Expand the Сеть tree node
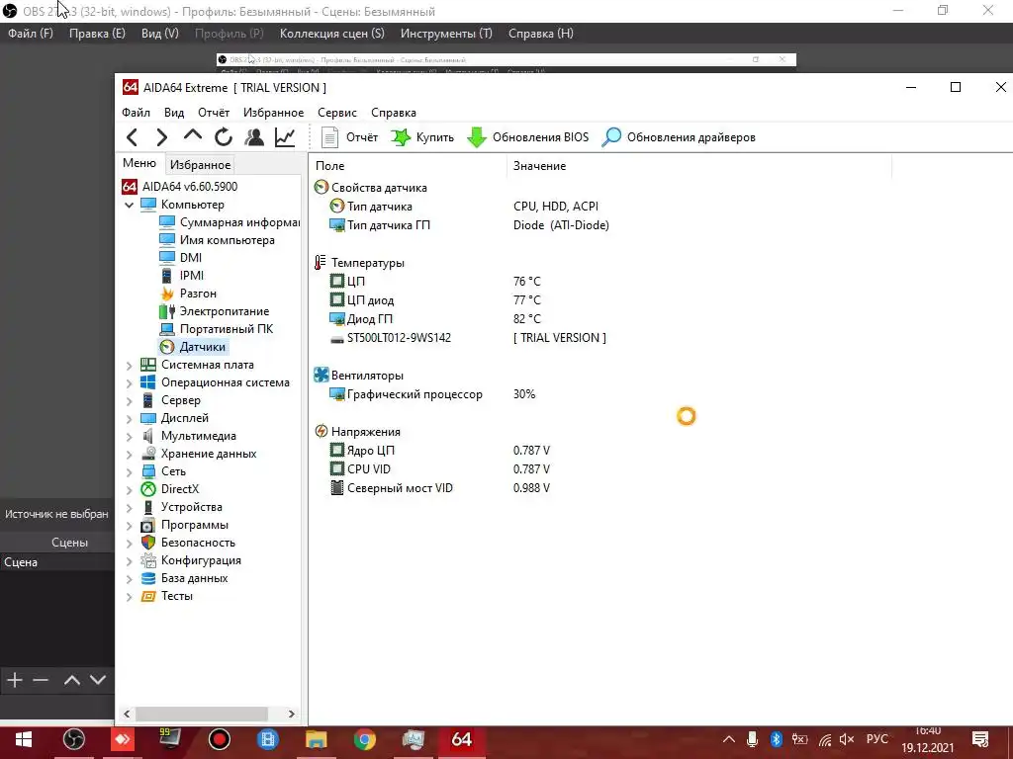1013x759 pixels. 129,471
